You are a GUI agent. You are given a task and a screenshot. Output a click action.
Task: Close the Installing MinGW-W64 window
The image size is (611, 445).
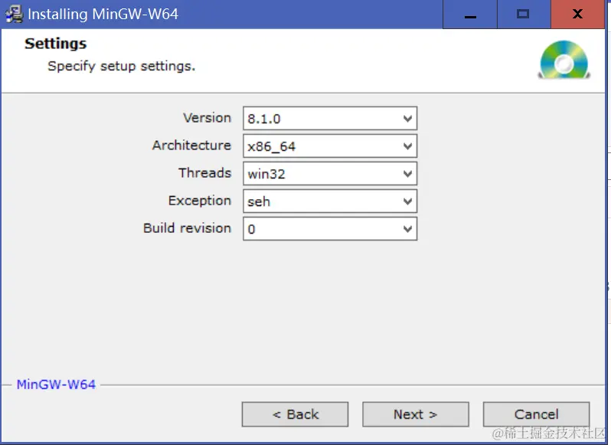point(577,15)
